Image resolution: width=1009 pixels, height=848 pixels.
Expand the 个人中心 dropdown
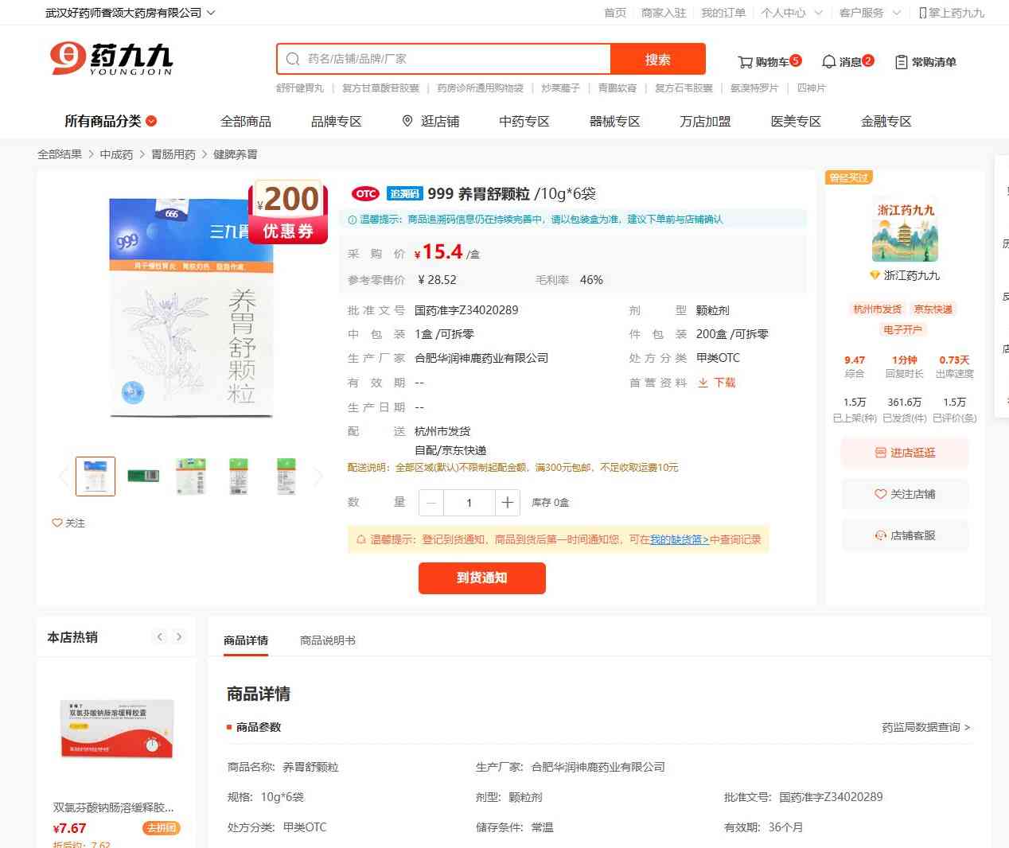pos(818,13)
